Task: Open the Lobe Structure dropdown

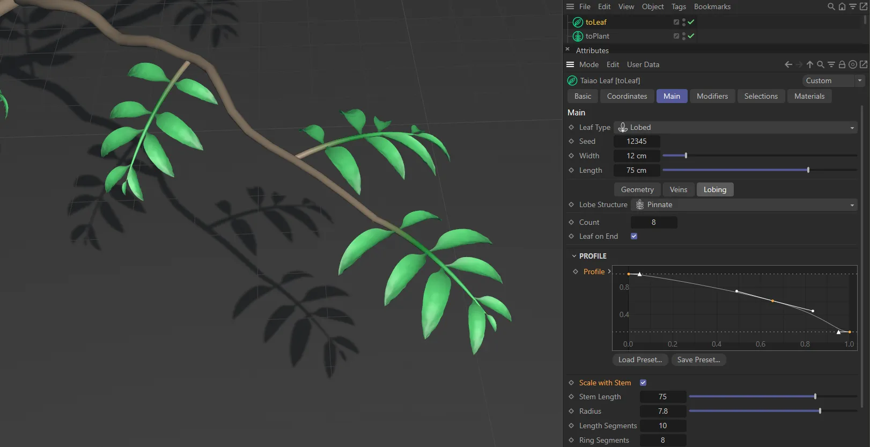Action: pyautogui.click(x=744, y=204)
